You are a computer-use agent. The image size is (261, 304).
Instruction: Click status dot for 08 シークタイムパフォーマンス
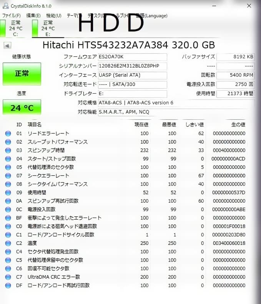pos(8,184)
